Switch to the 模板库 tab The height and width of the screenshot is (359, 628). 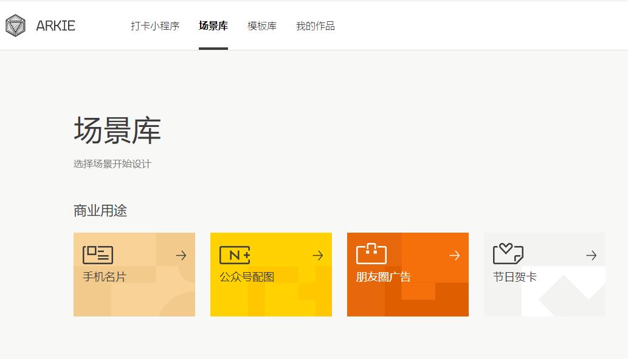pos(261,26)
